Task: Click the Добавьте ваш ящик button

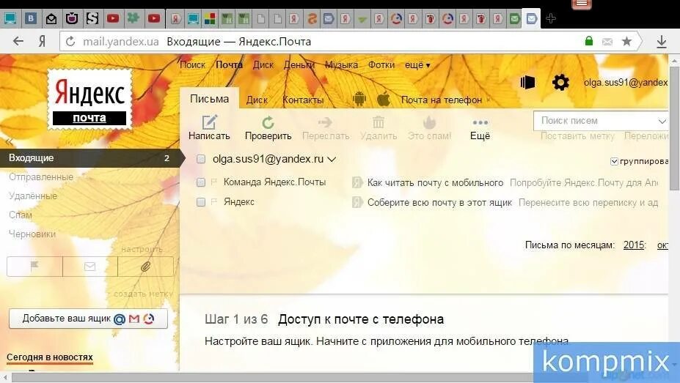Action: pyautogui.click(x=89, y=319)
